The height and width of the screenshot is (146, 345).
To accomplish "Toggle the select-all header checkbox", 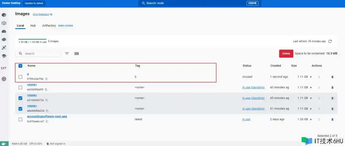I will (20, 66).
